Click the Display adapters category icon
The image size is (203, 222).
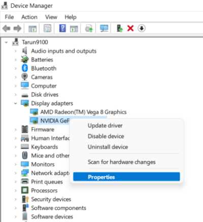pos(25,103)
